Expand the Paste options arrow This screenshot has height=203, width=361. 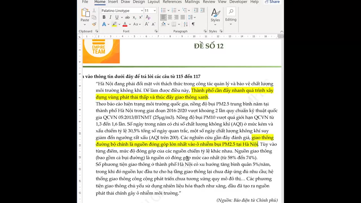click(x=85, y=25)
